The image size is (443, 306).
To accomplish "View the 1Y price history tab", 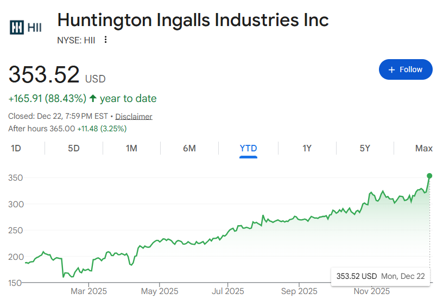I will (x=307, y=148).
